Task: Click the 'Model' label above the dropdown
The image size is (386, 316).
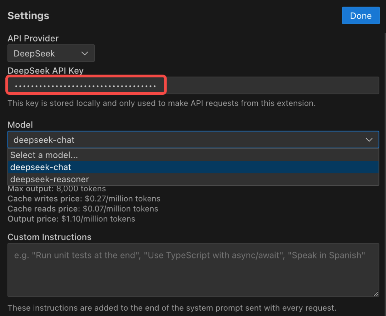Action: [20, 125]
